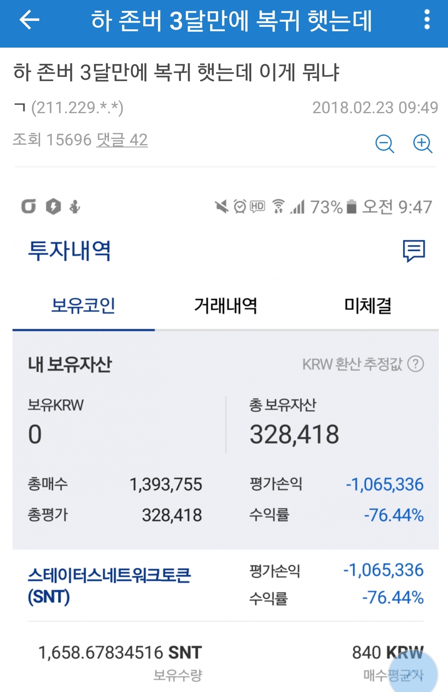Tap the alarm clock status icon
This screenshot has width=448, height=692.
tap(240, 206)
